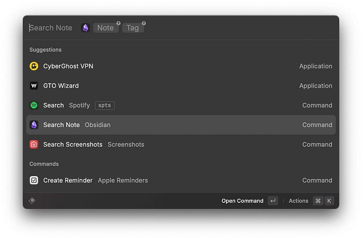
Task: Click the Screenshots subtitle text
Action: tap(126, 145)
